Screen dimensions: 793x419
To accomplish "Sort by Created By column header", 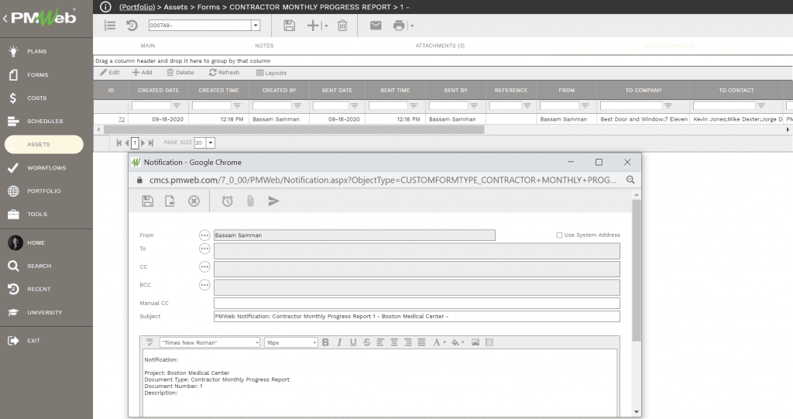I will [x=279, y=90].
